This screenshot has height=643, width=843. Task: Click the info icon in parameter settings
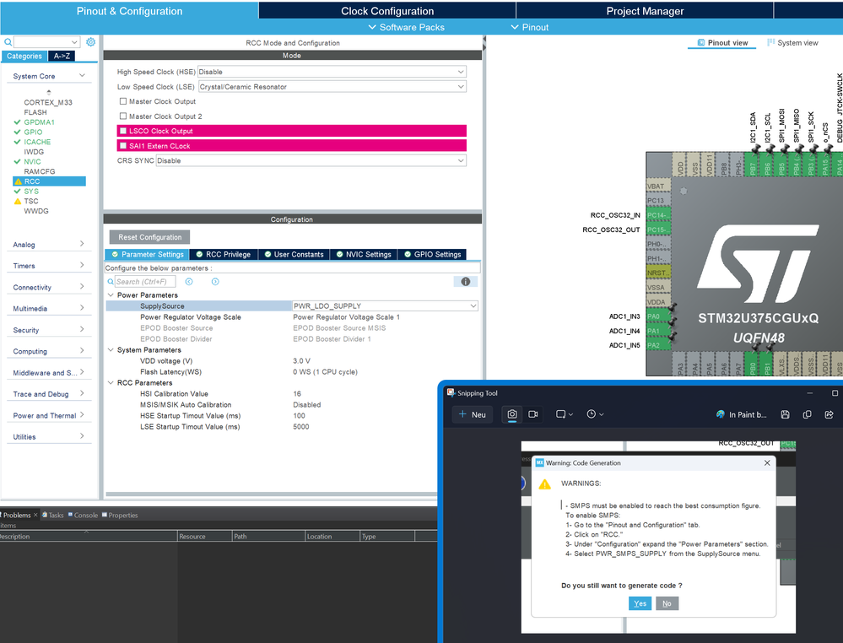tap(466, 282)
